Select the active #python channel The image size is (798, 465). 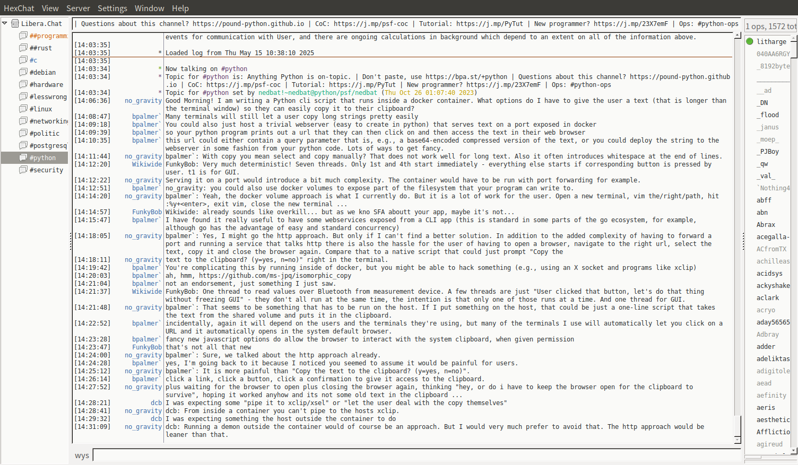pos(42,157)
